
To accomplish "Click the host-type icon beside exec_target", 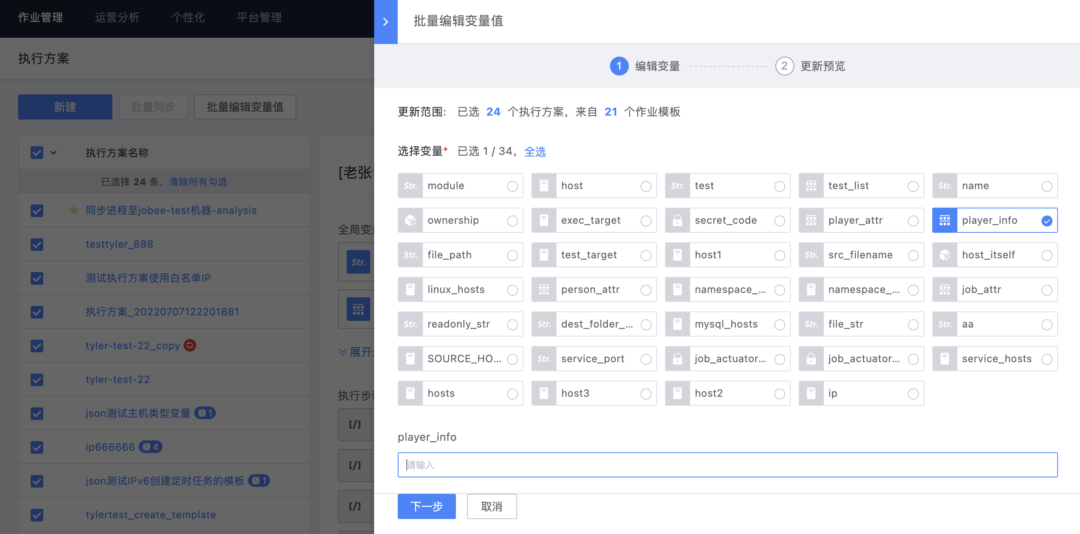I will [x=544, y=220].
